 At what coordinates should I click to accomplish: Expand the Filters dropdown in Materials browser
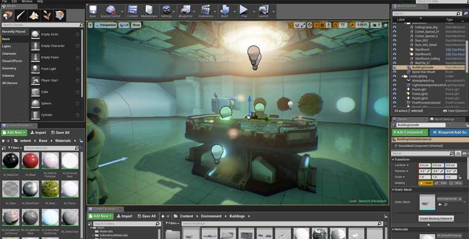(x=15, y=148)
